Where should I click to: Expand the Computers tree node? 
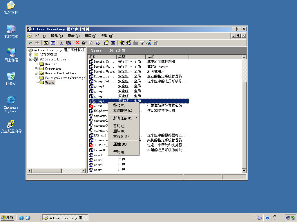[36, 69]
